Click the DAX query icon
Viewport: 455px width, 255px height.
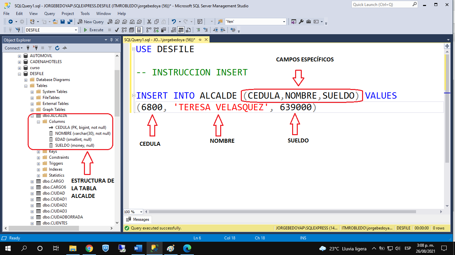click(139, 22)
